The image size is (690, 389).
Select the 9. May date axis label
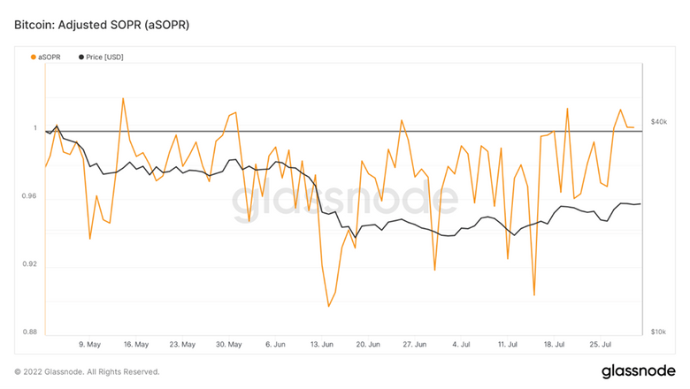tap(89, 345)
